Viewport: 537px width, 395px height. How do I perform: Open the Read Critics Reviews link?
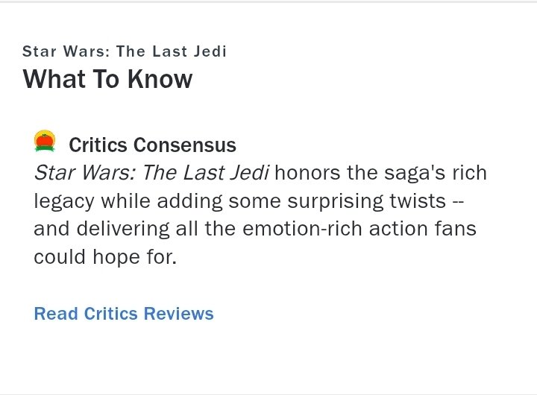click(124, 314)
